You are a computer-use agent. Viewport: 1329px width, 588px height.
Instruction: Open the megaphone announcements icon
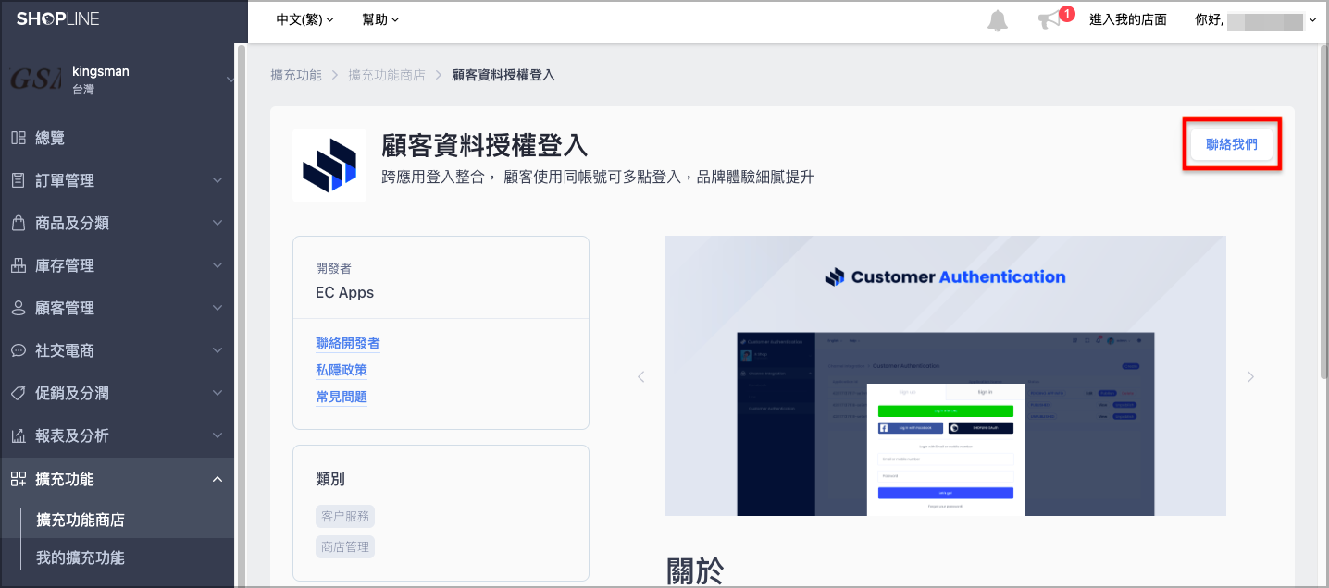pyautogui.click(x=1050, y=20)
